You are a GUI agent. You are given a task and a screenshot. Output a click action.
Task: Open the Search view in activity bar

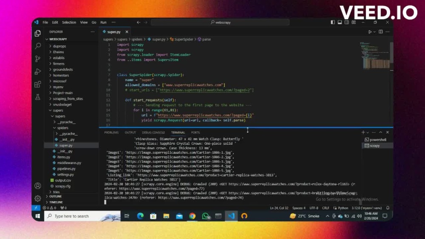[38, 46]
